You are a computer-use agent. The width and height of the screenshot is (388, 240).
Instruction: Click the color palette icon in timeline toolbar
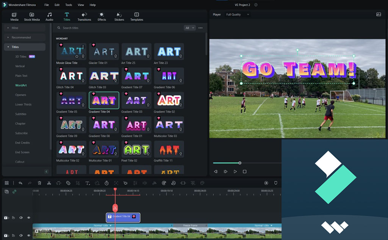(202, 183)
